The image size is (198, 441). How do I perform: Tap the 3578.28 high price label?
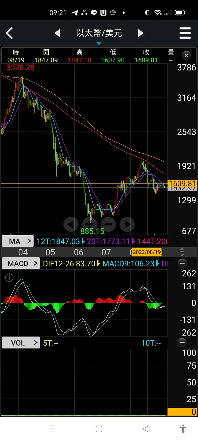pos(20,68)
